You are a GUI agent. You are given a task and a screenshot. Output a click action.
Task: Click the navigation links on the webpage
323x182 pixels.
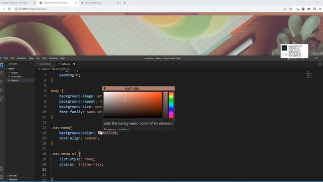[161, 14]
